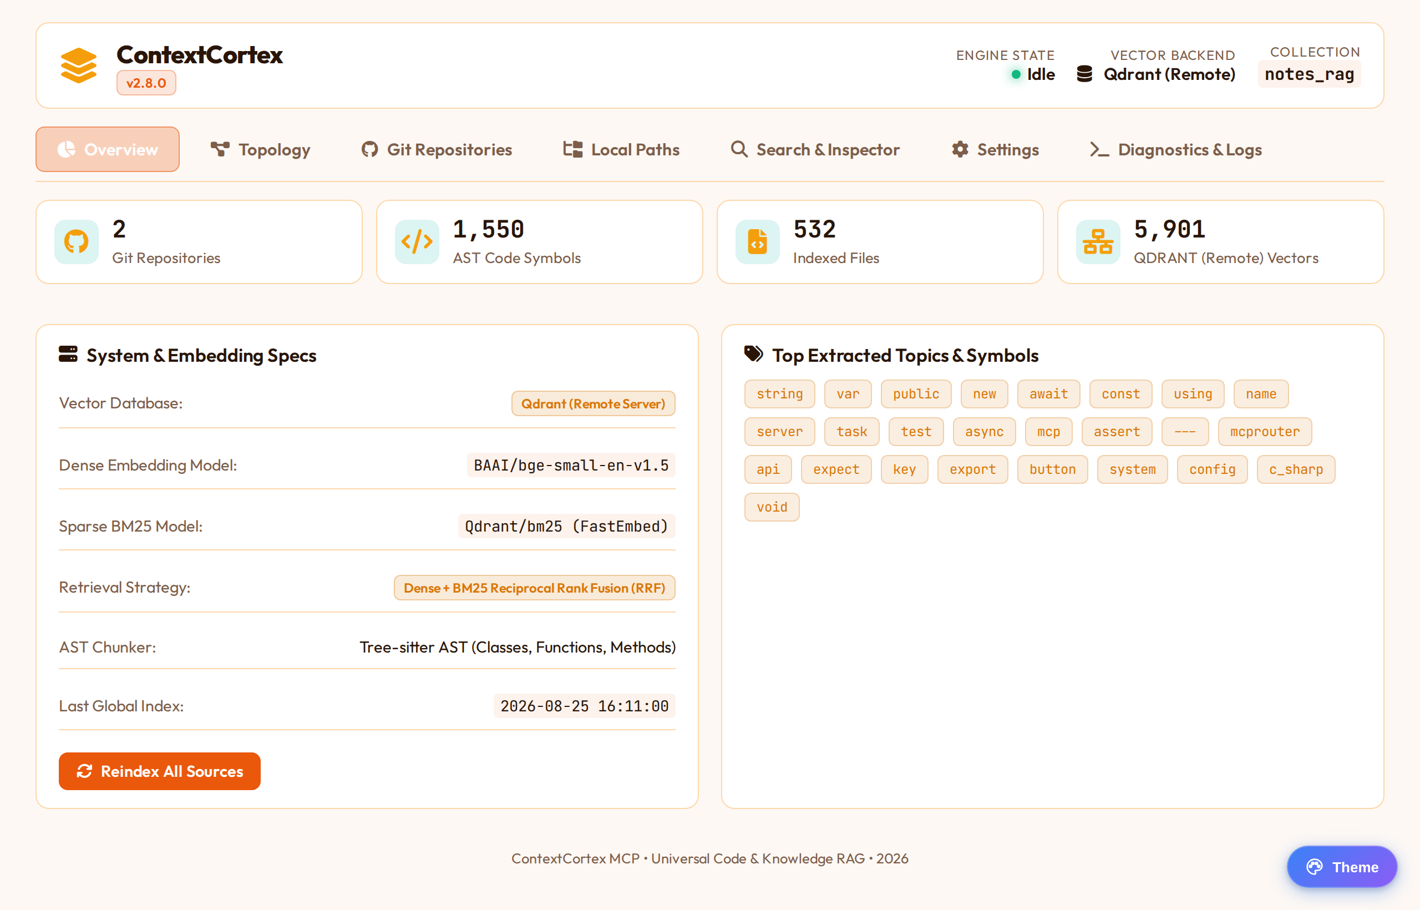This screenshot has width=1420, height=910.
Task: Click the GitHub icon in Git Repositories card
Action: click(x=76, y=242)
